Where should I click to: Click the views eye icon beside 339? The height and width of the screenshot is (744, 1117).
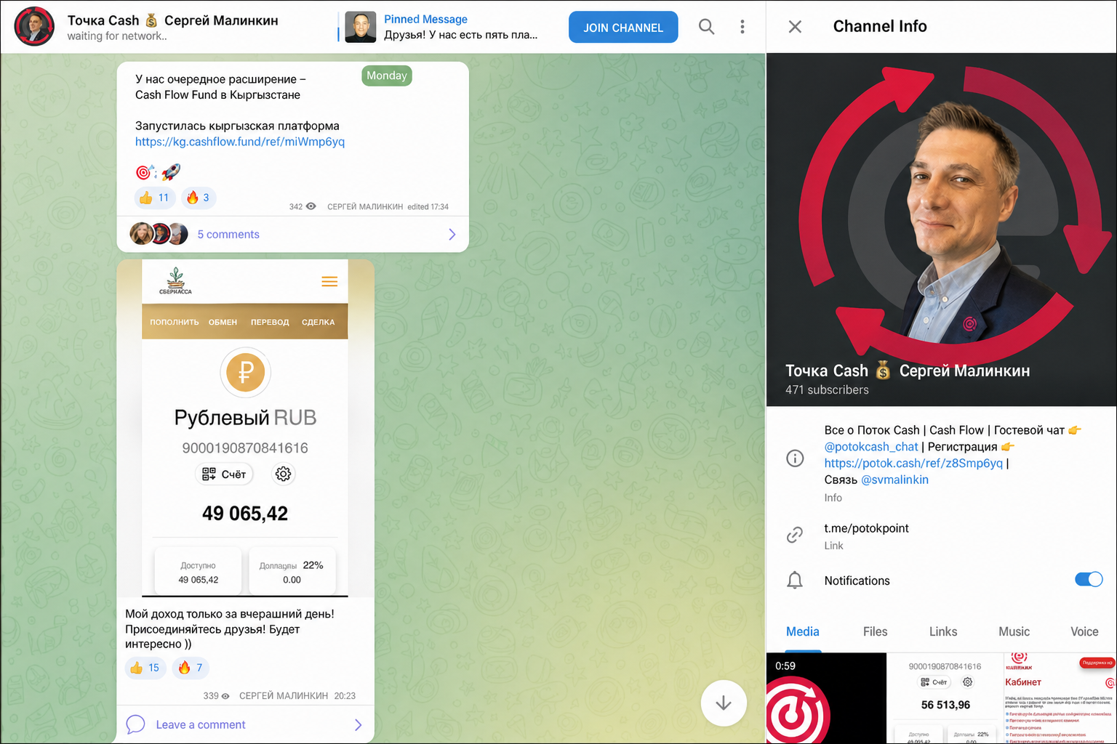(225, 696)
